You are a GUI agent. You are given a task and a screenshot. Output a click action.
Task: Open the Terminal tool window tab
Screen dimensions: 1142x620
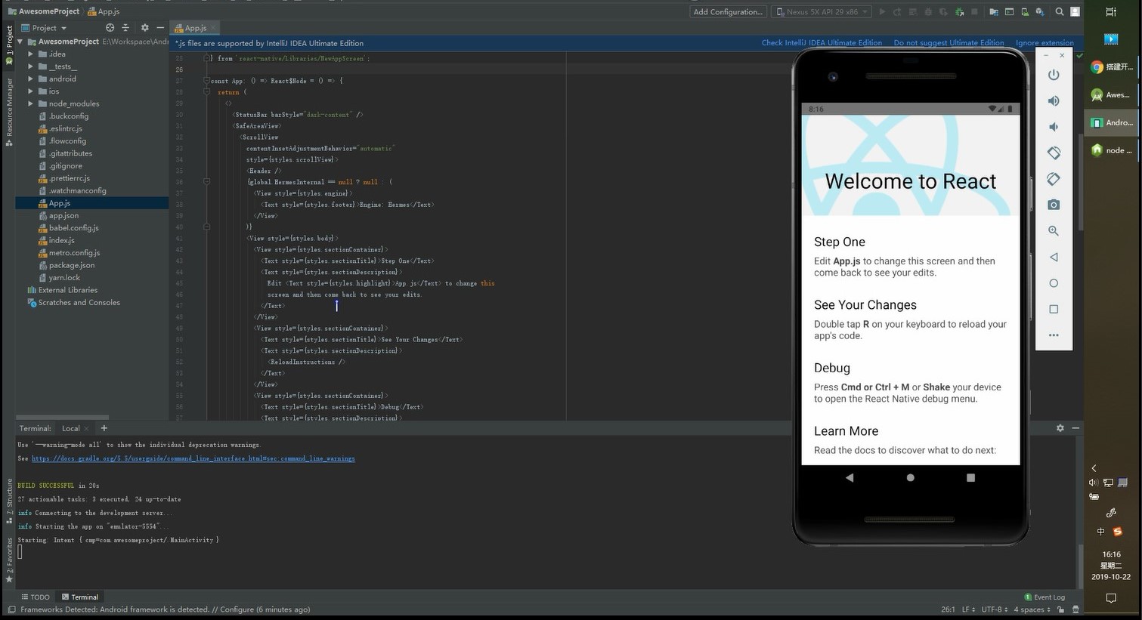(79, 597)
